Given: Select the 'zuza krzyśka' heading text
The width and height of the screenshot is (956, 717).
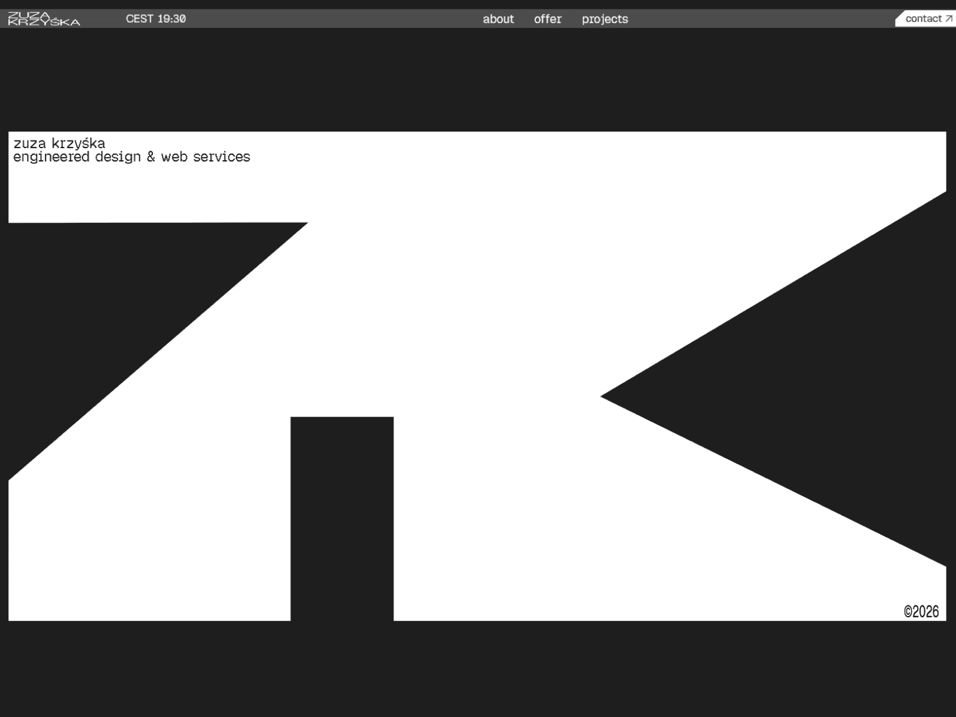Looking at the screenshot, I should 59,143.
